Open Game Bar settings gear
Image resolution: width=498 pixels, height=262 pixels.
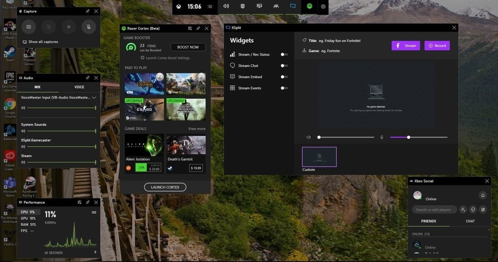pos(323,6)
